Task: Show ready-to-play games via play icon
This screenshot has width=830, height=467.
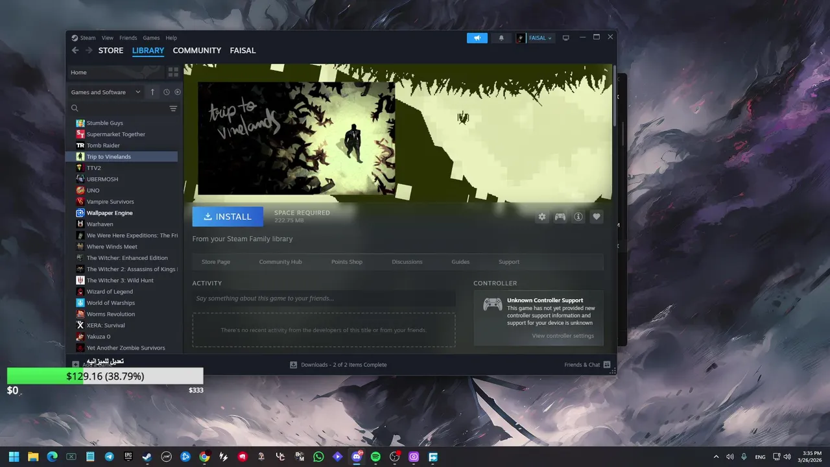Action: (x=178, y=92)
